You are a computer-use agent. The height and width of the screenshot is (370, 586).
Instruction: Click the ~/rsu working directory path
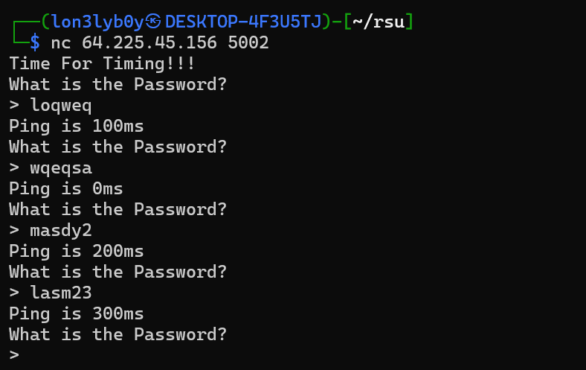[378, 22]
